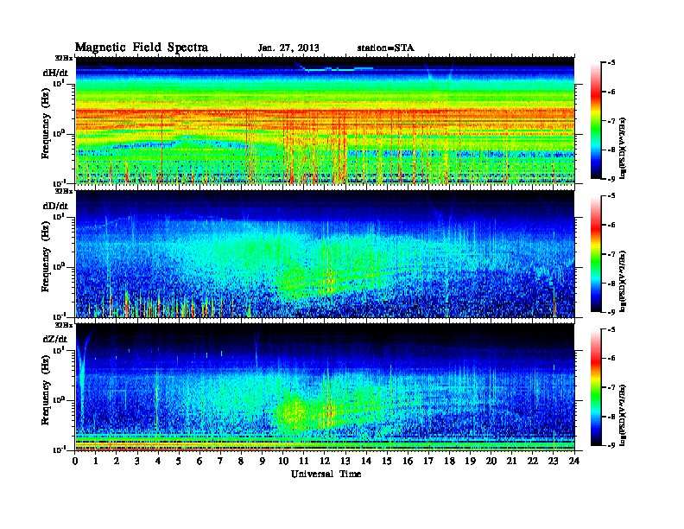The width and height of the screenshot is (684, 529).
Task: Click the 32Hz label above dH/dt panel
Action: (x=64, y=58)
